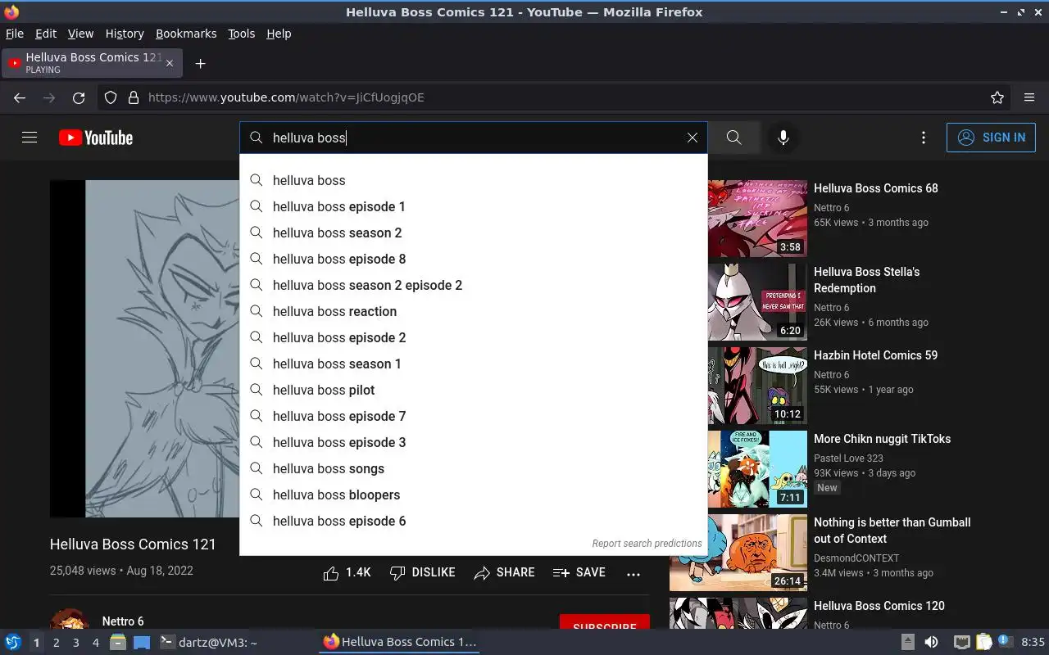Open the History menu
Image resolution: width=1049 pixels, height=655 pixels.
click(x=125, y=34)
